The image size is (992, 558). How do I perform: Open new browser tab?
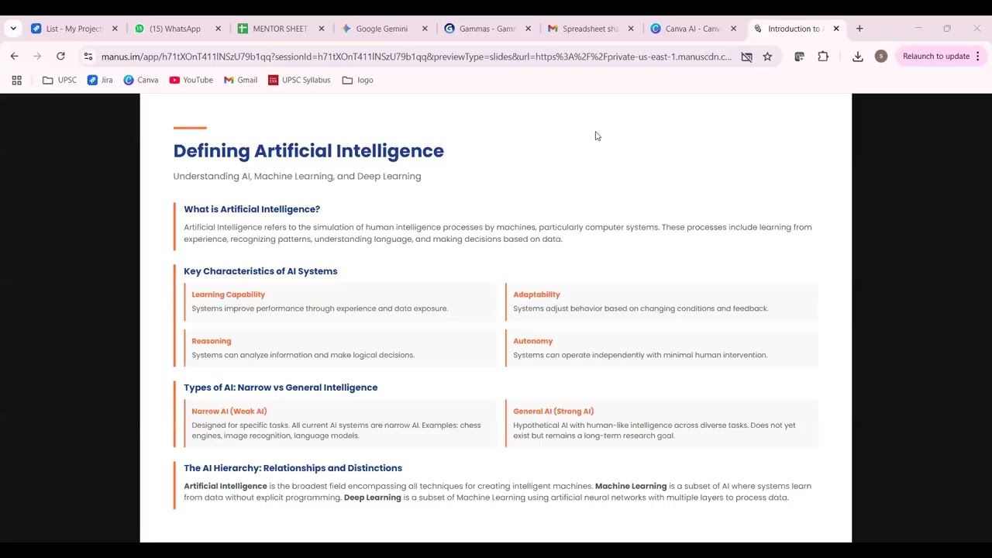tap(859, 29)
